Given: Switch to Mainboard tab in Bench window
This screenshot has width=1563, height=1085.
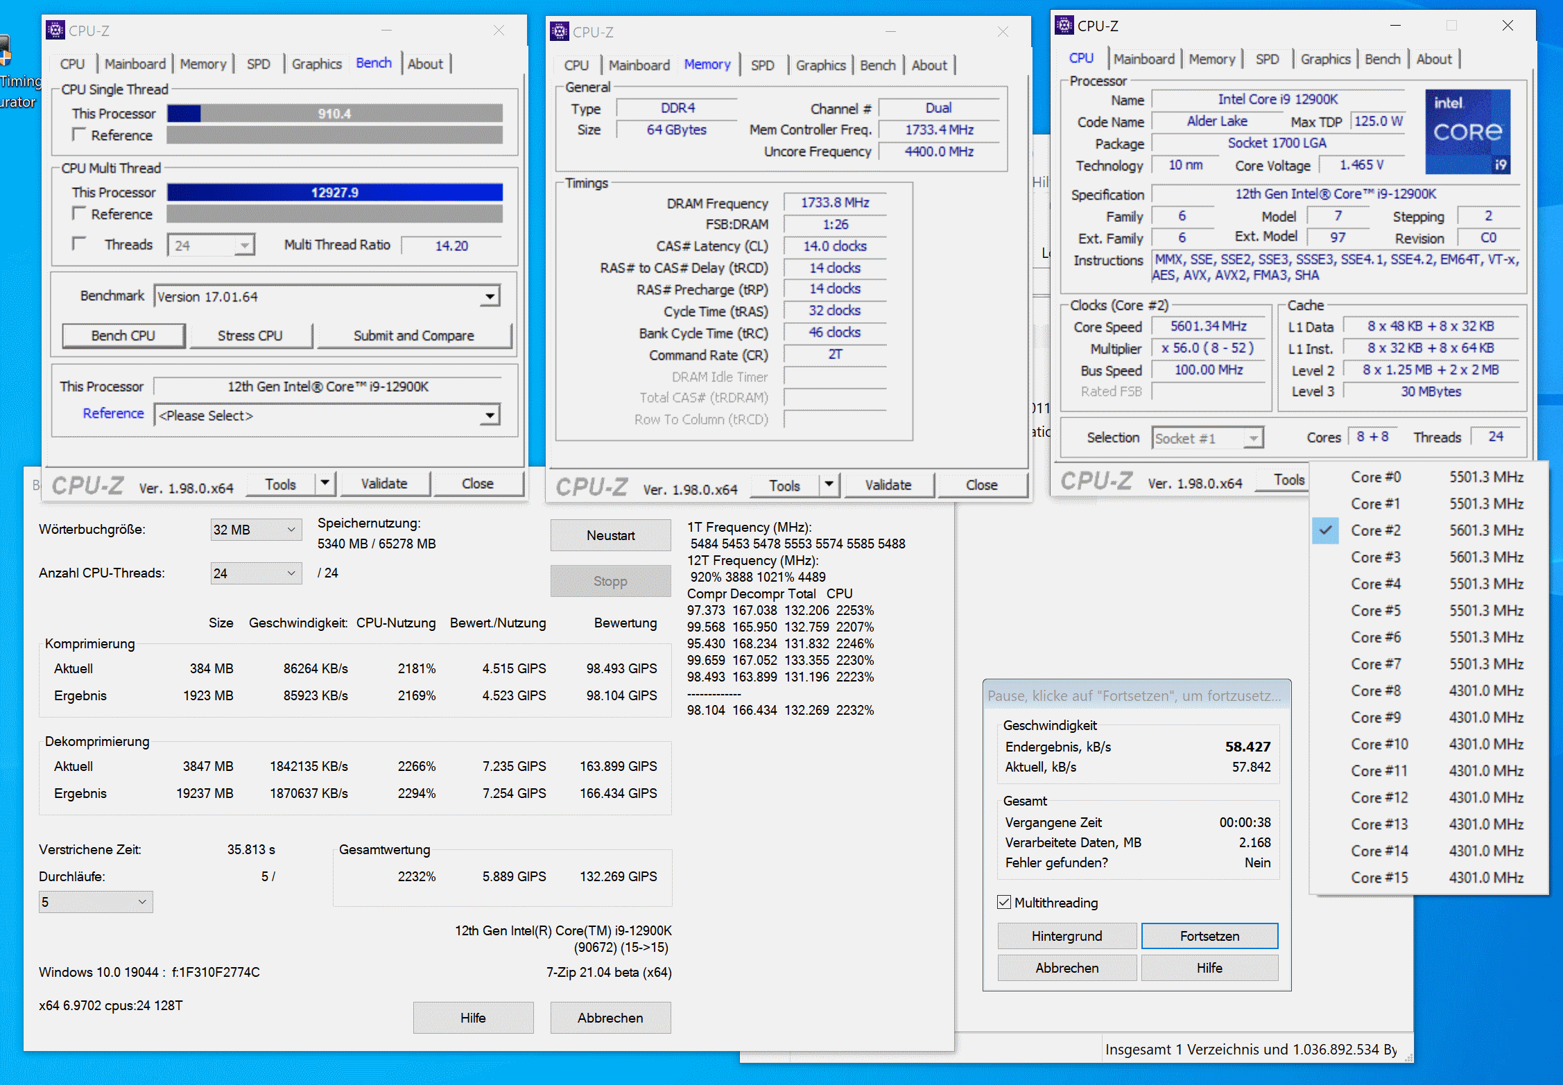Looking at the screenshot, I should tap(135, 64).
